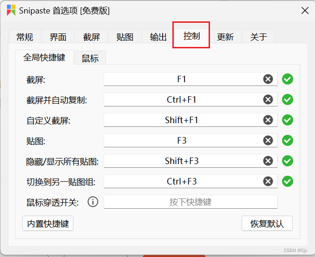Click the 隐藏/显示所有贴图 label
This screenshot has height=257, width=315.
(62, 161)
